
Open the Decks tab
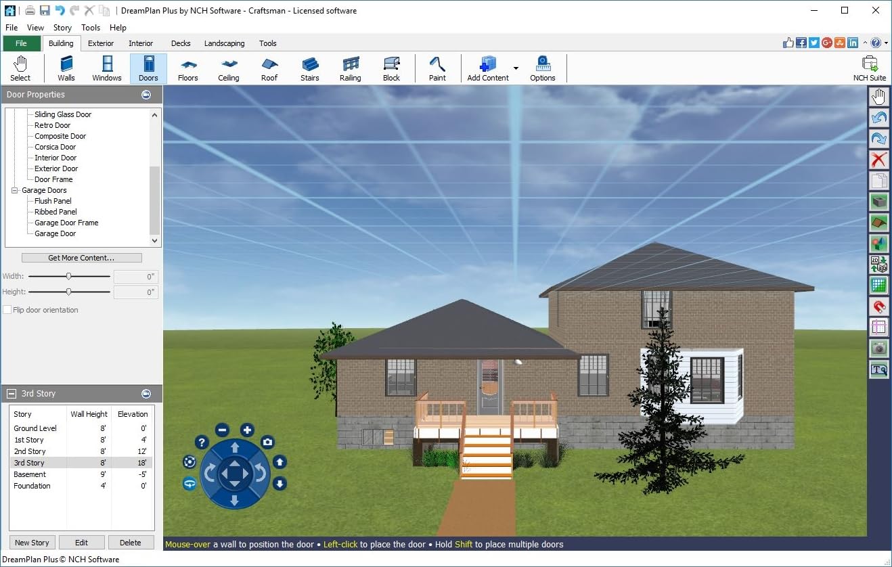click(x=181, y=43)
